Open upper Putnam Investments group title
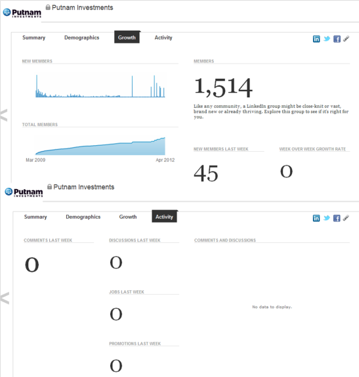 coord(83,8)
